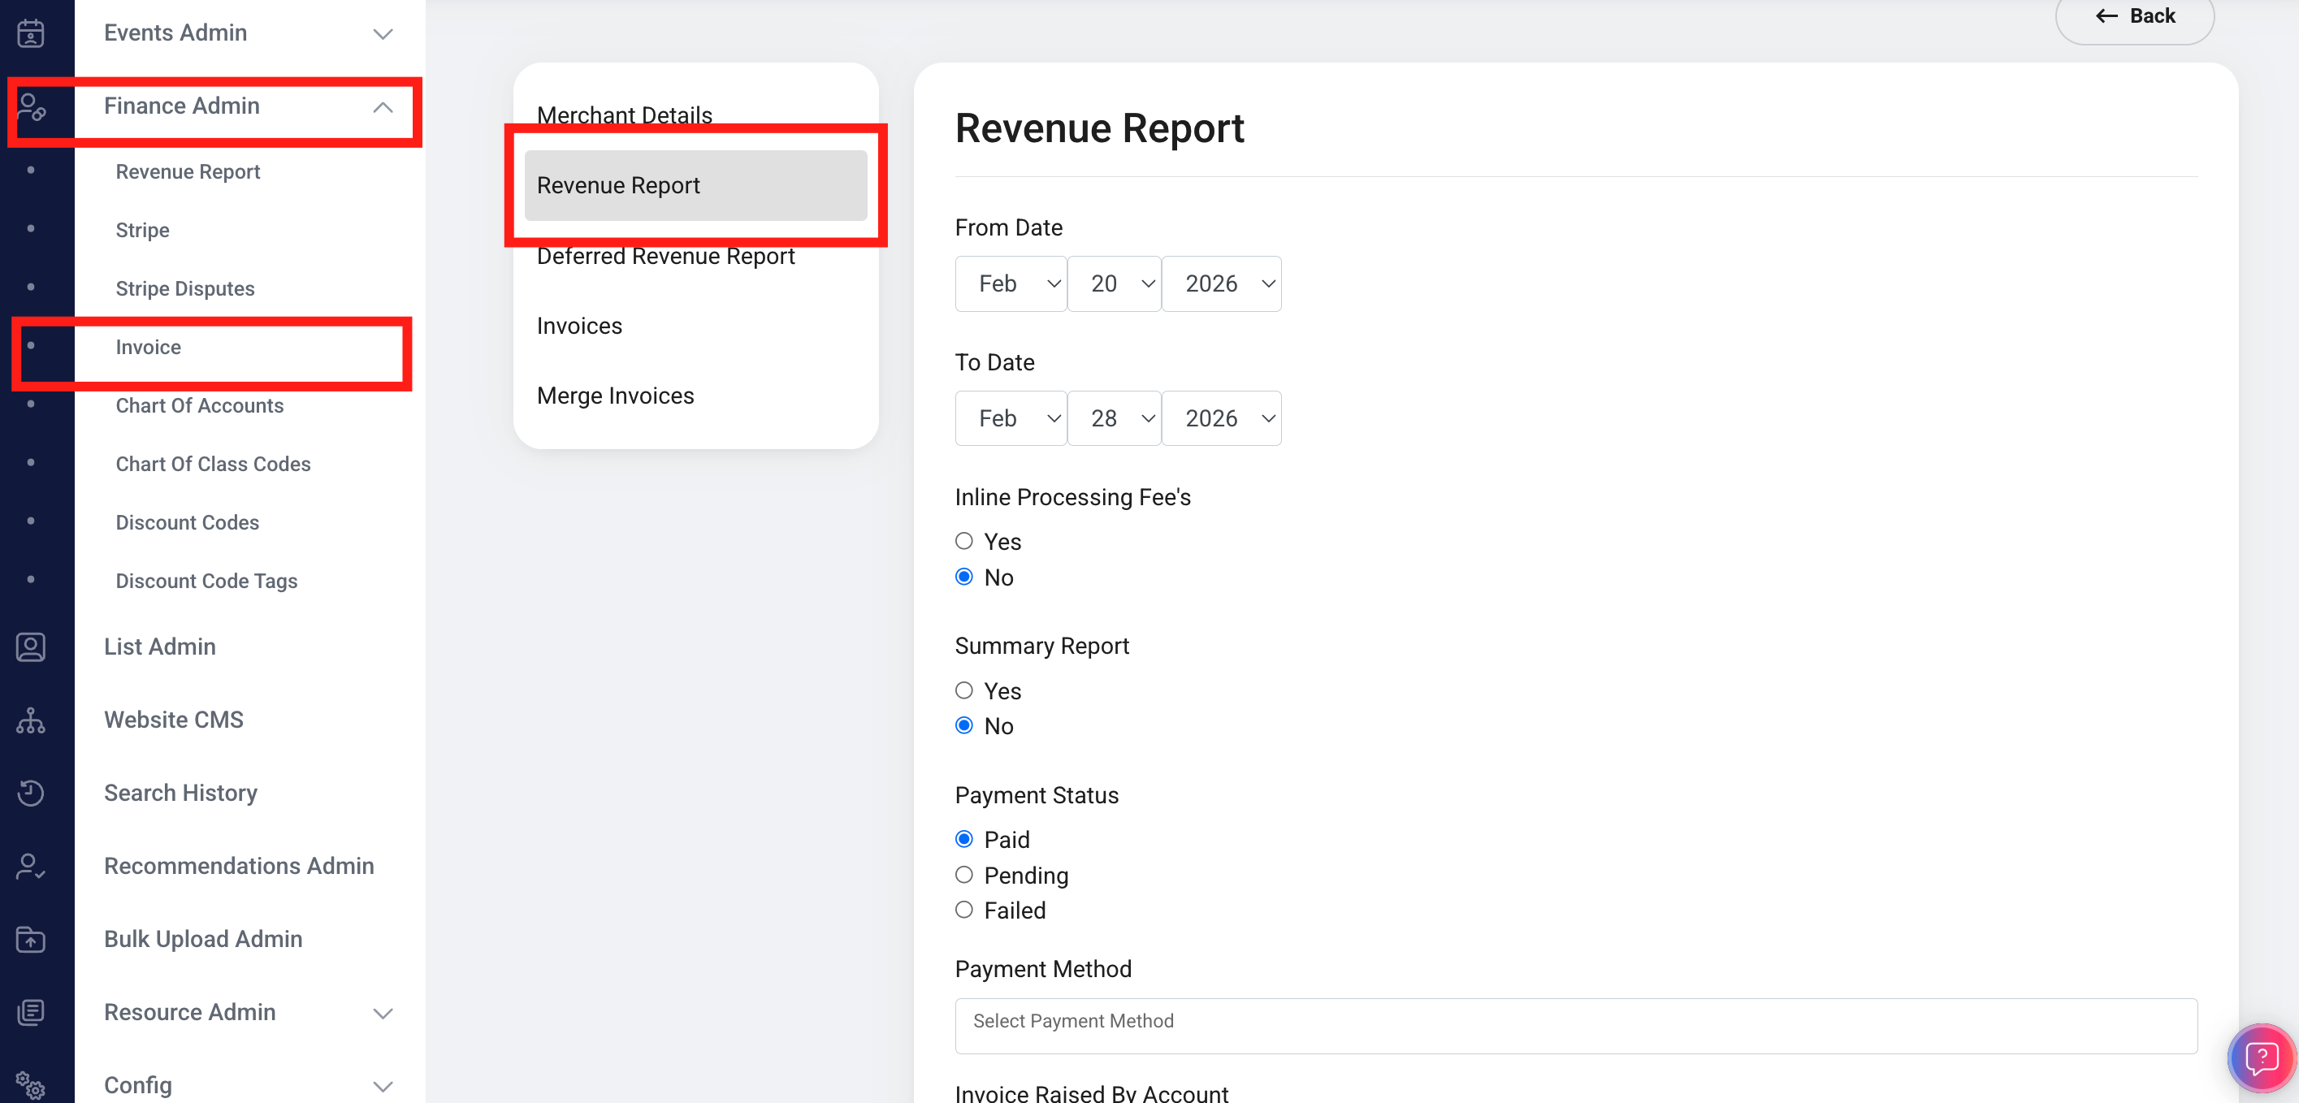Open Stripe Disputes sidebar link
Viewport: 2299px width, 1103px height.
click(x=184, y=288)
